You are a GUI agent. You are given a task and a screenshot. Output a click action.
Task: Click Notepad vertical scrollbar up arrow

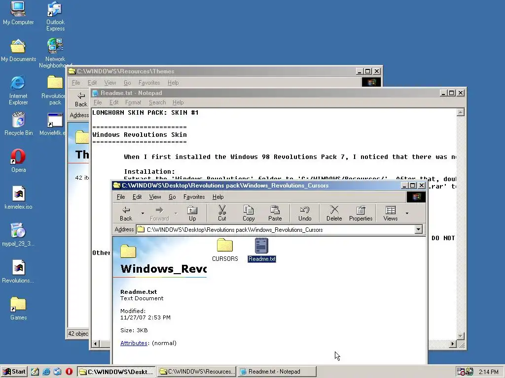tap(461, 112)
